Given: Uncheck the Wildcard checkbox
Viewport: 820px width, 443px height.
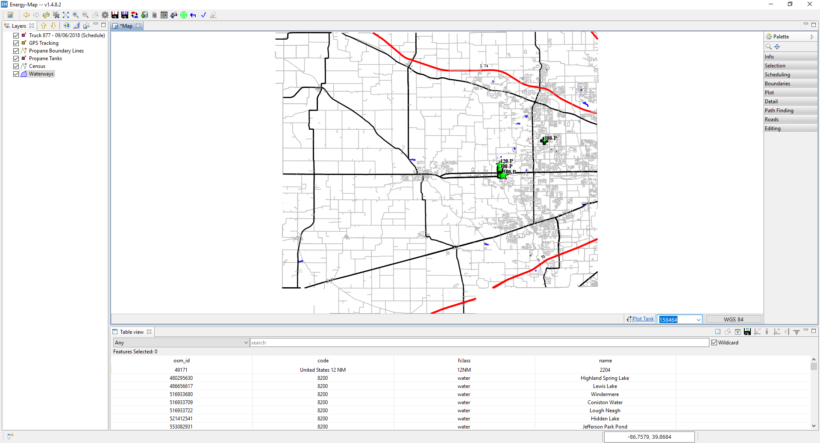Looking at the screenshot, I should coord(714,343).
